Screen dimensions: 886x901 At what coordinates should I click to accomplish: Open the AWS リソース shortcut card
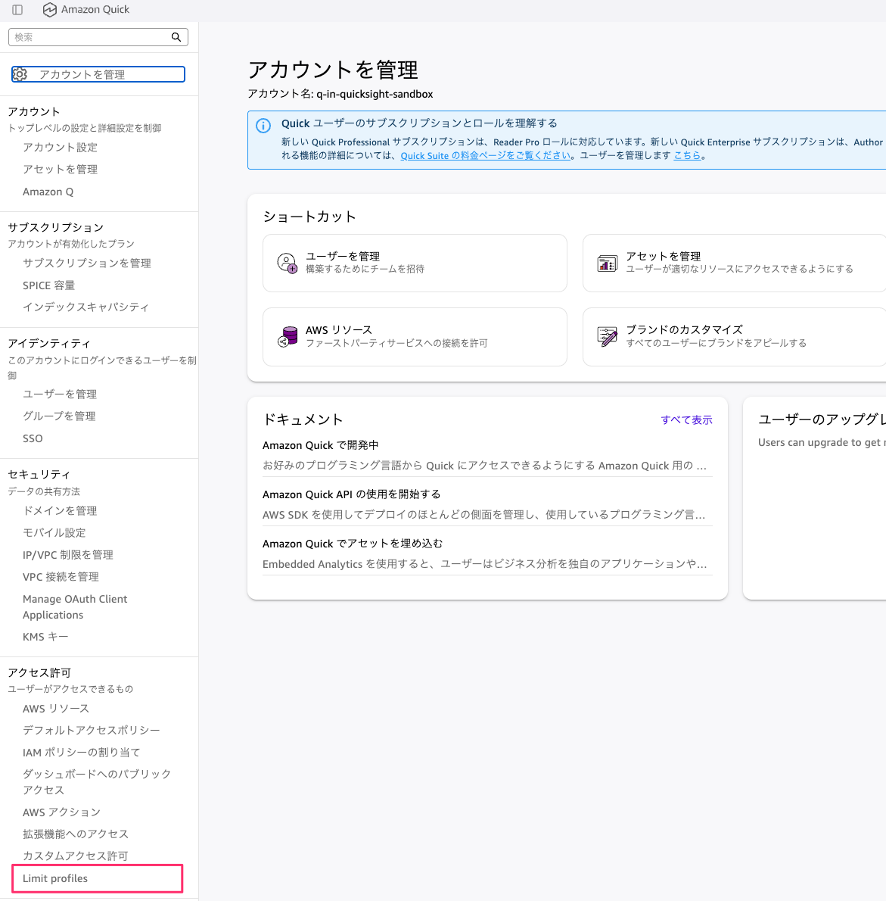[415, 337]
